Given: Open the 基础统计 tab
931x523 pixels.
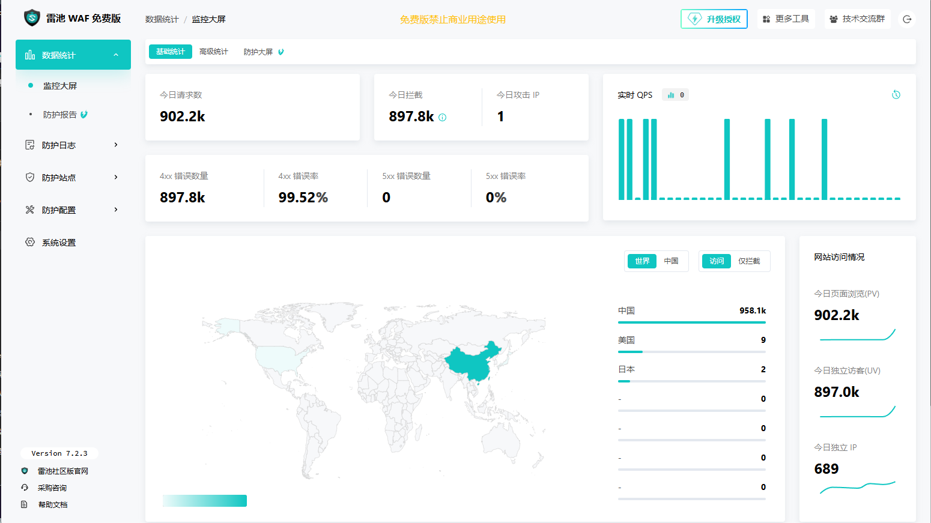Looking at the screenshot, I should (x=171, y=52).
